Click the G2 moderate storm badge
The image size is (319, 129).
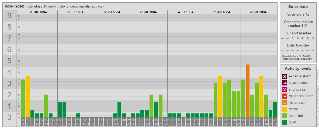pos(284,96)
